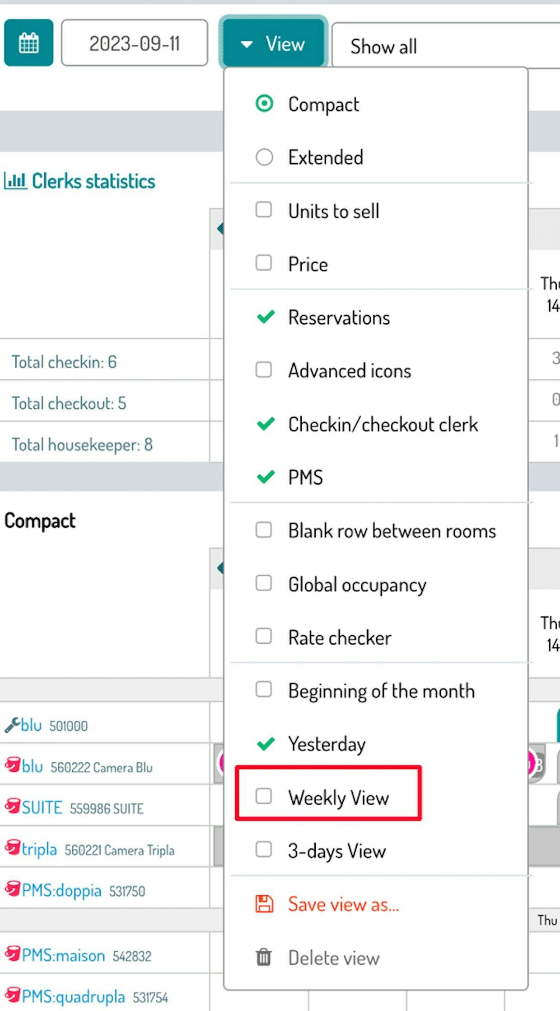Click the pink icon beside tripla 560221

point(13,848)
